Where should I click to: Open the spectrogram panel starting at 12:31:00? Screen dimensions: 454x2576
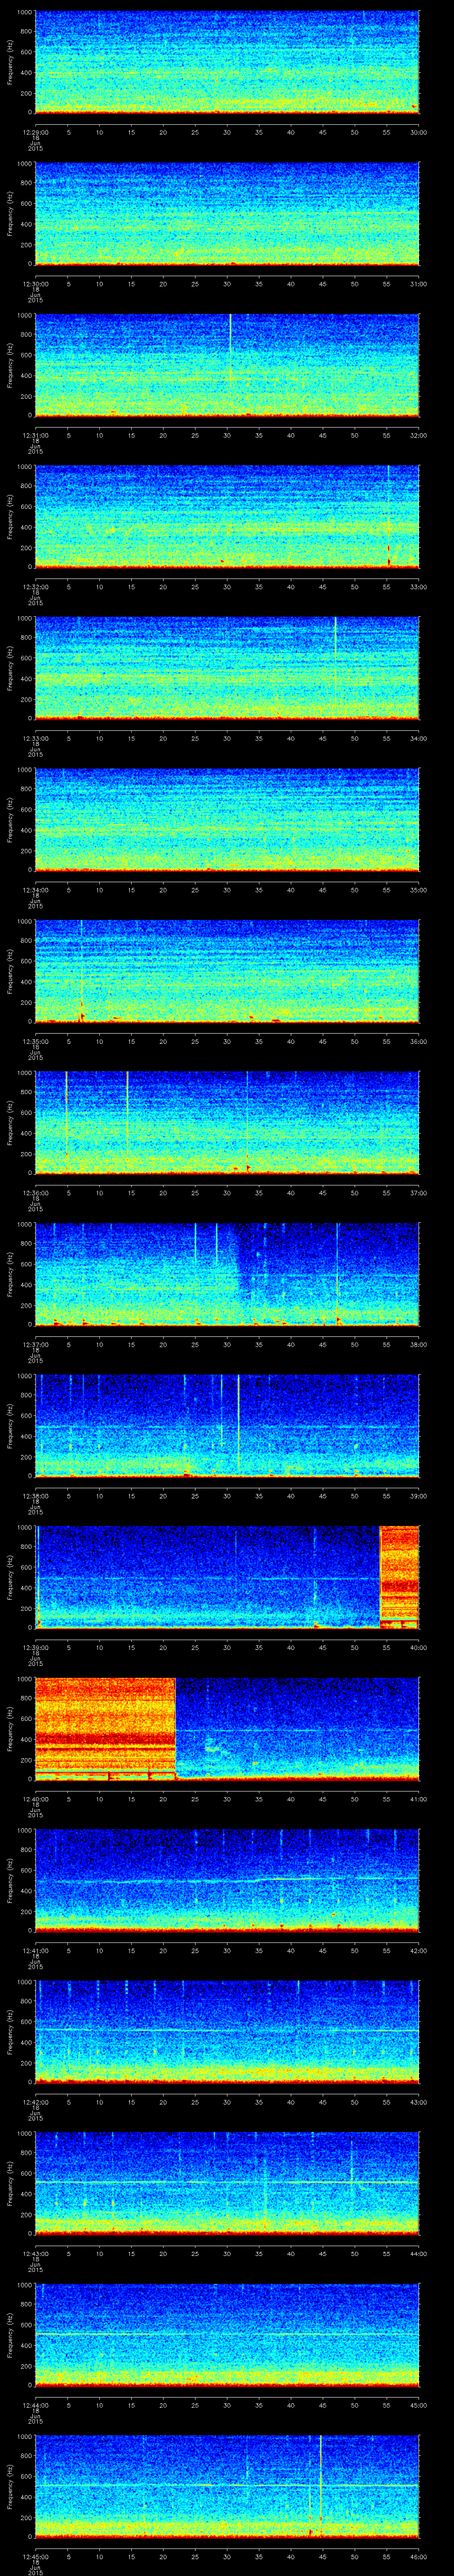[x=227, y=365]
